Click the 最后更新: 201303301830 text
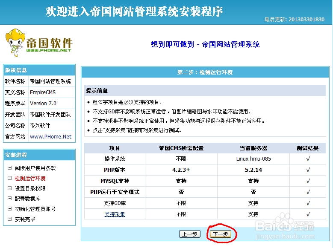Image resolution: width=333 pixels, height=248 pixels. tap(295, 20)
